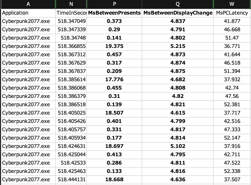Select the entire Q column header
Screen dimensions: 251x185
177,4
